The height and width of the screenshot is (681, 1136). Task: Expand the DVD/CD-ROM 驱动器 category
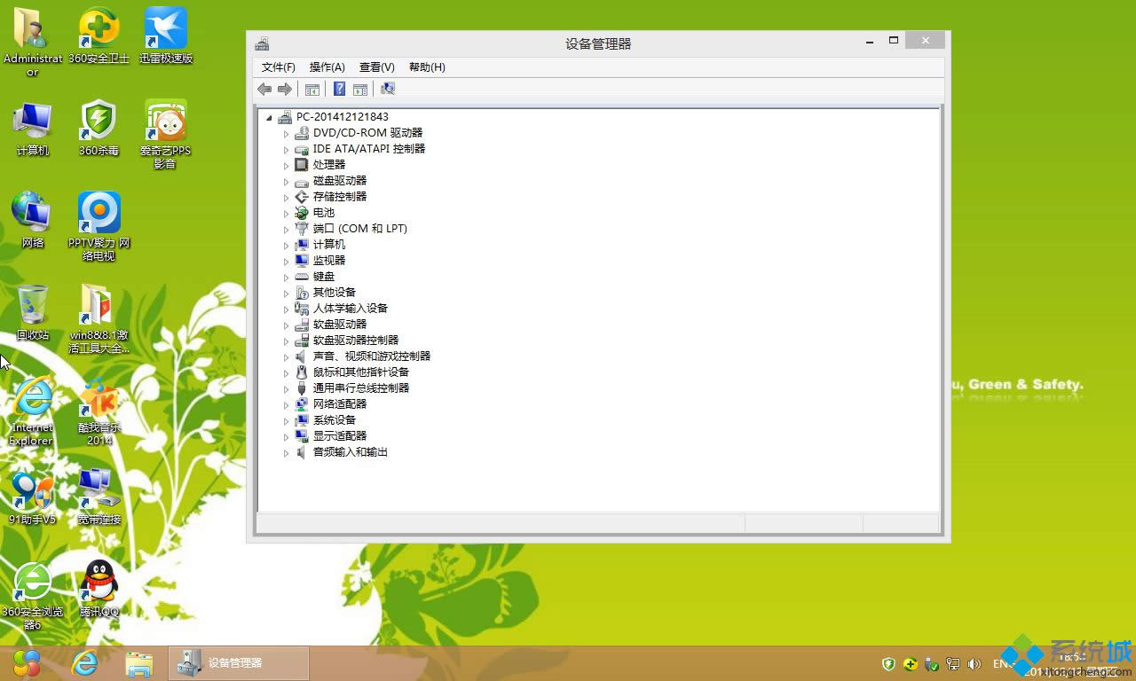287,132
